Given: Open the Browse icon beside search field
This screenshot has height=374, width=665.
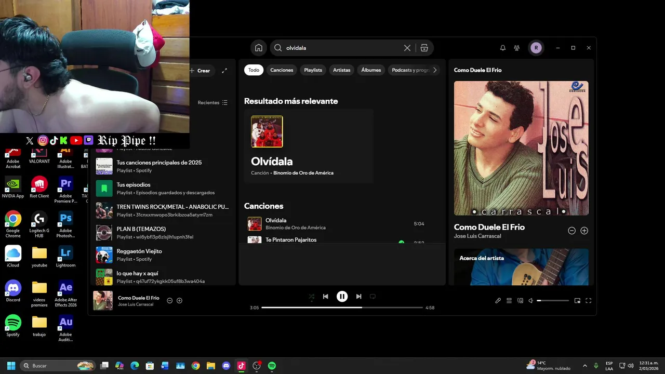Looking at the screenshot, I should (x=424, y=48).
